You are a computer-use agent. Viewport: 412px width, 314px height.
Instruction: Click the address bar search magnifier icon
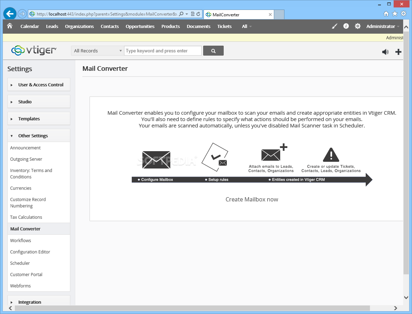[181, 14]
